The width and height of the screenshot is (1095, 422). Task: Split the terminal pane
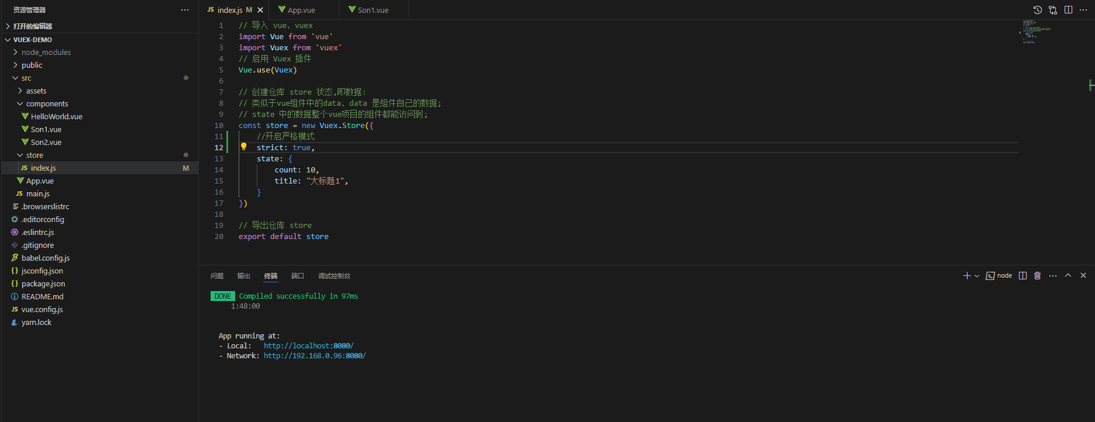[x=1022, y=276]
